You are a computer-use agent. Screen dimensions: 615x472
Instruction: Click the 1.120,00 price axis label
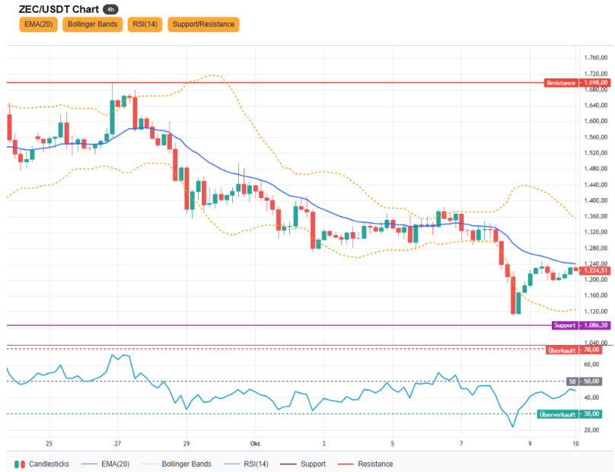(x=595, y=311)
